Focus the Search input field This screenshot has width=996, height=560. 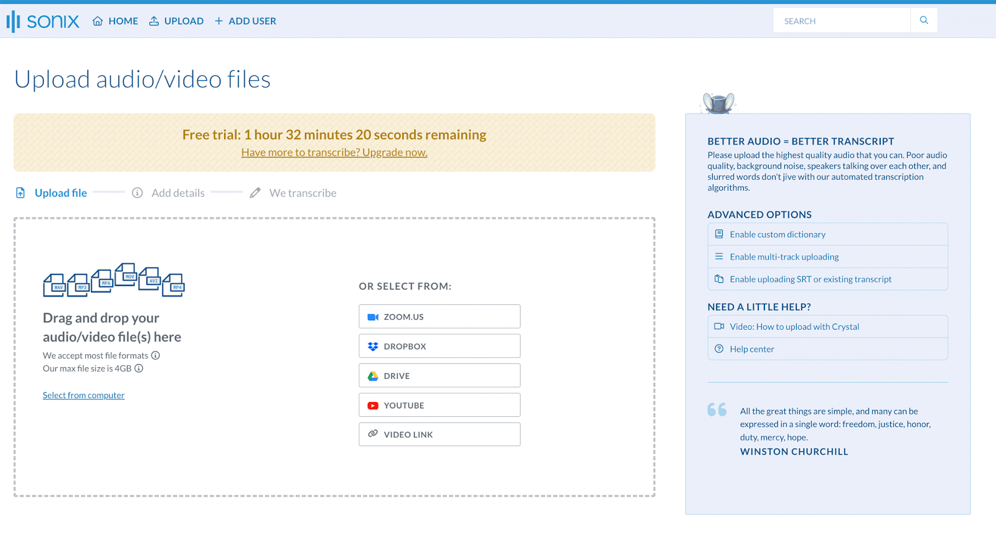pos(841,21)
